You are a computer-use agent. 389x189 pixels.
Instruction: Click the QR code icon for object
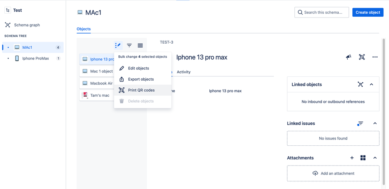point(362,57)
